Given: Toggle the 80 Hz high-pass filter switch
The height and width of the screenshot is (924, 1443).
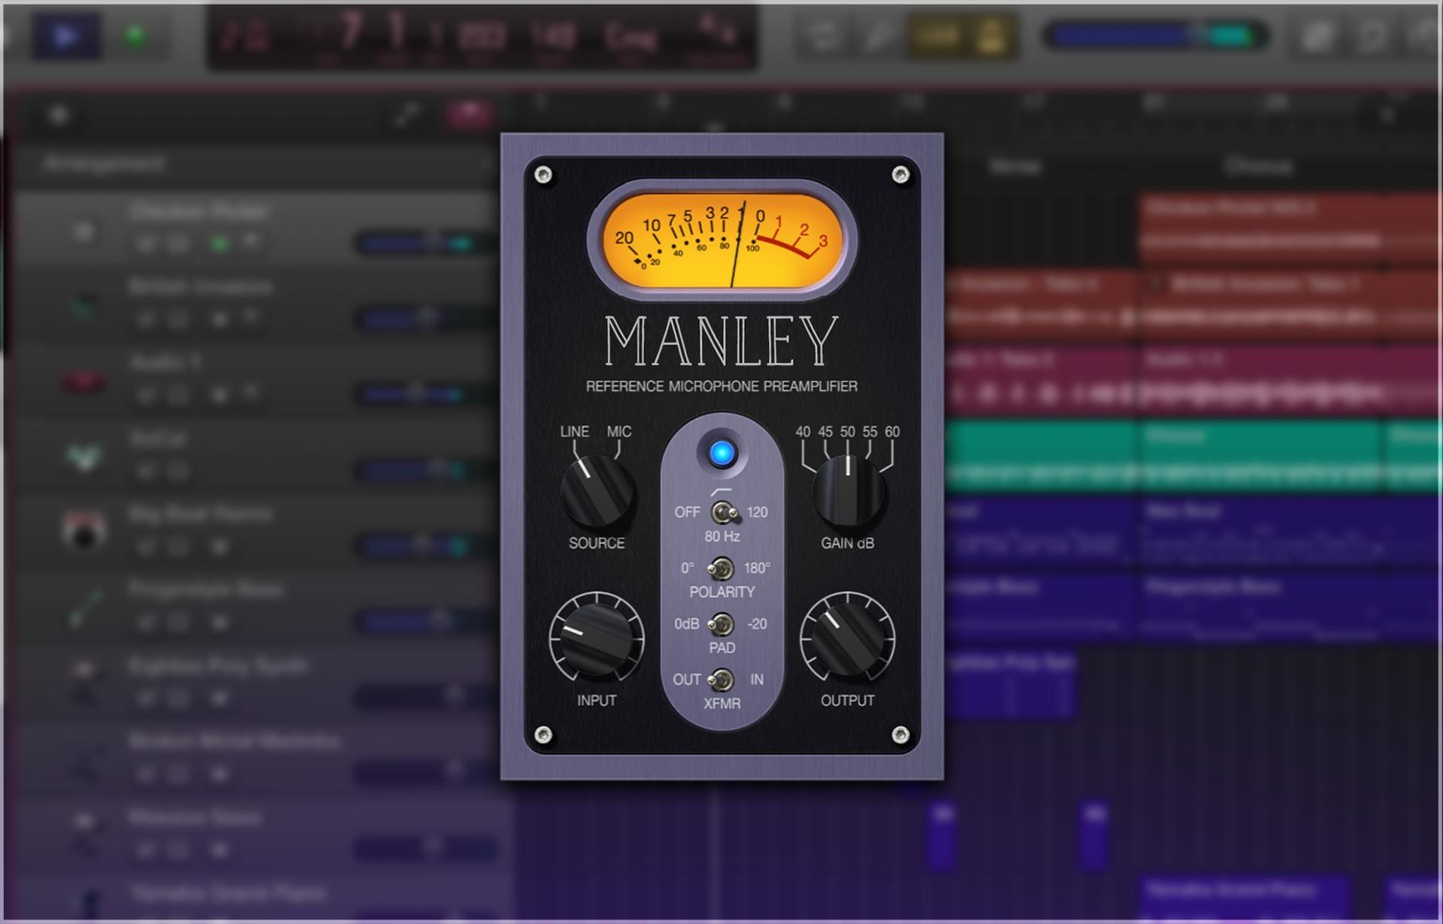Looking at the screenshot, I should pos(724,513).
